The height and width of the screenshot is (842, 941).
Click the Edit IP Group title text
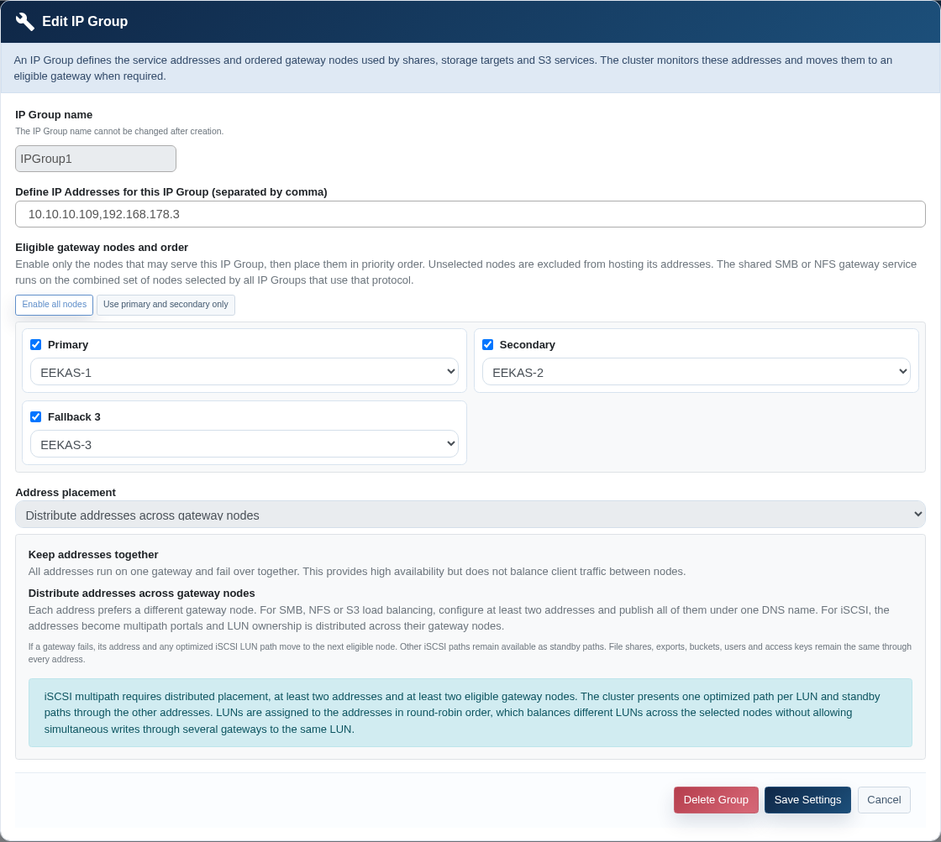click(85, 22)
